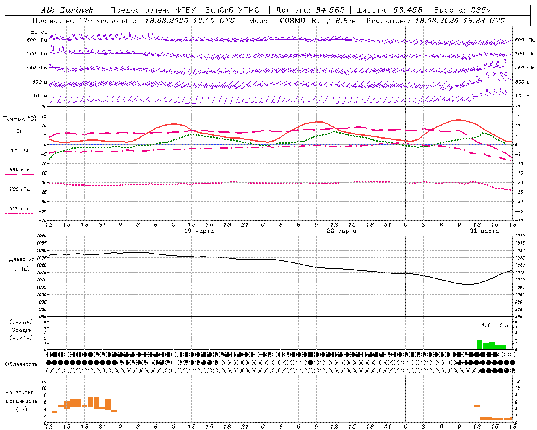The image size is (537, 430).
Task: Click the 4.1 precipitation total value
Action: 485,325
